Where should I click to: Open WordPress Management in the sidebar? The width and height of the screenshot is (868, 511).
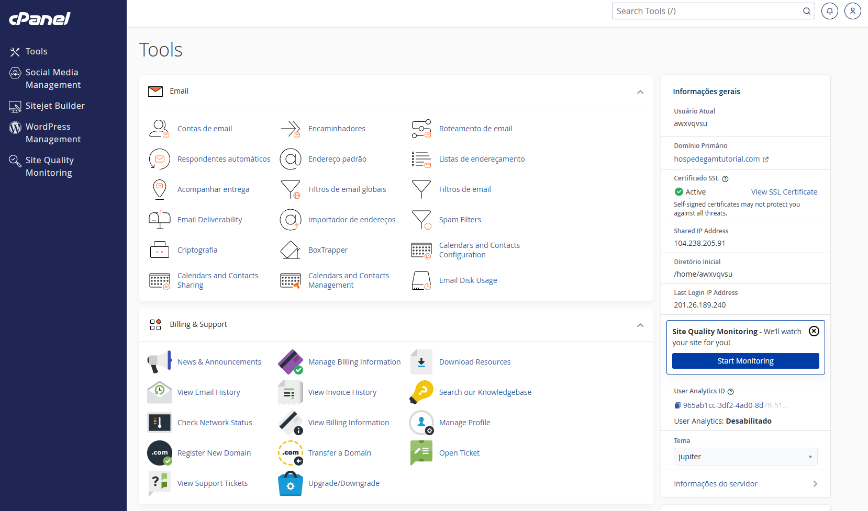point(52,133)
